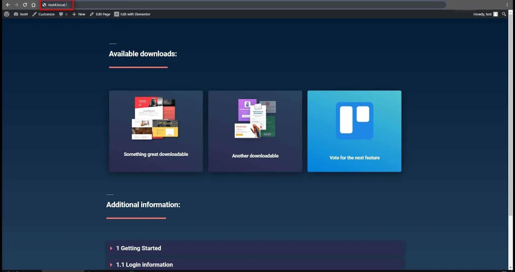
Task: Click Vote for the next feature
Action: point(354,158)
